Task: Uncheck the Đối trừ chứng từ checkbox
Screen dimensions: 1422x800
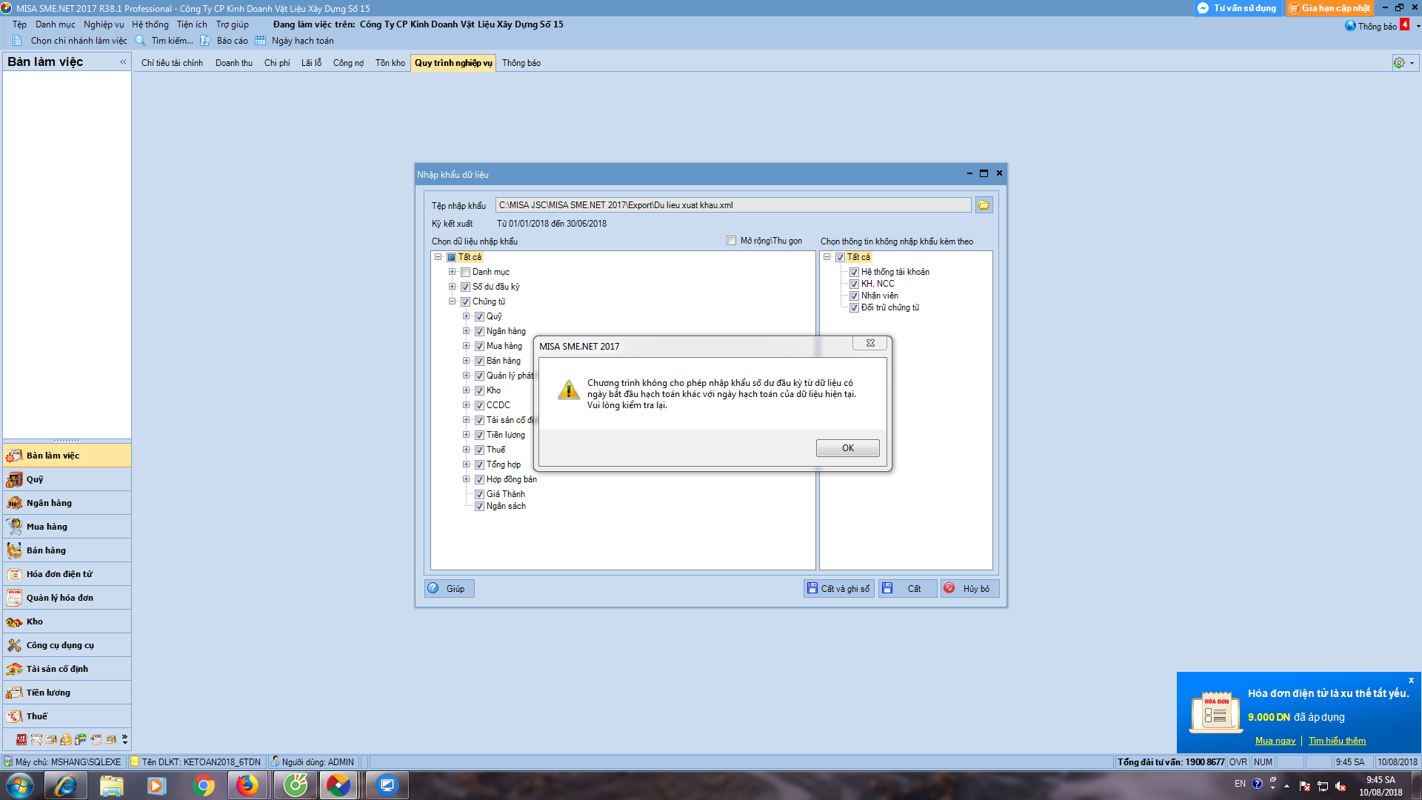Action: 854,307
